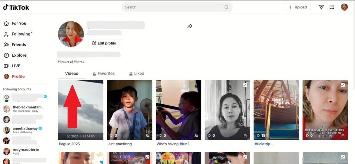Image resolution: width=355 pixels, height=164 pixels.
Task: Click the friends-only icon on '#fun' video
Action: (196, 136)
